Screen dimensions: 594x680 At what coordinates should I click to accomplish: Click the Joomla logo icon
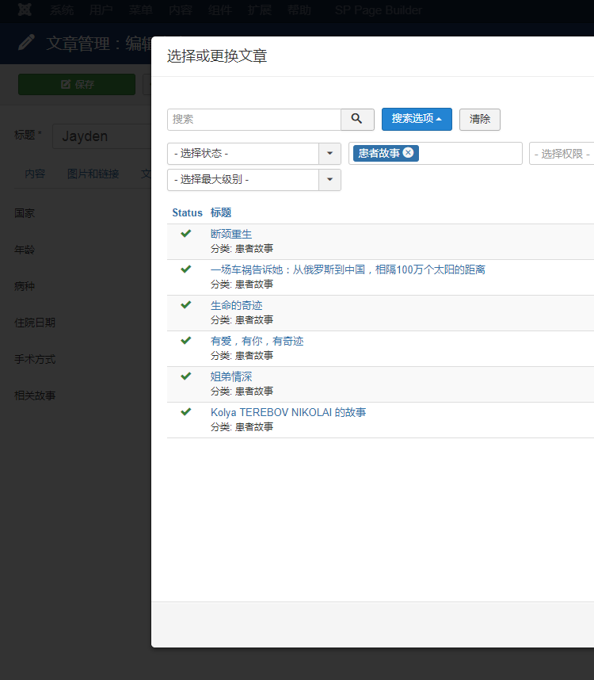[x=25, y=10]
